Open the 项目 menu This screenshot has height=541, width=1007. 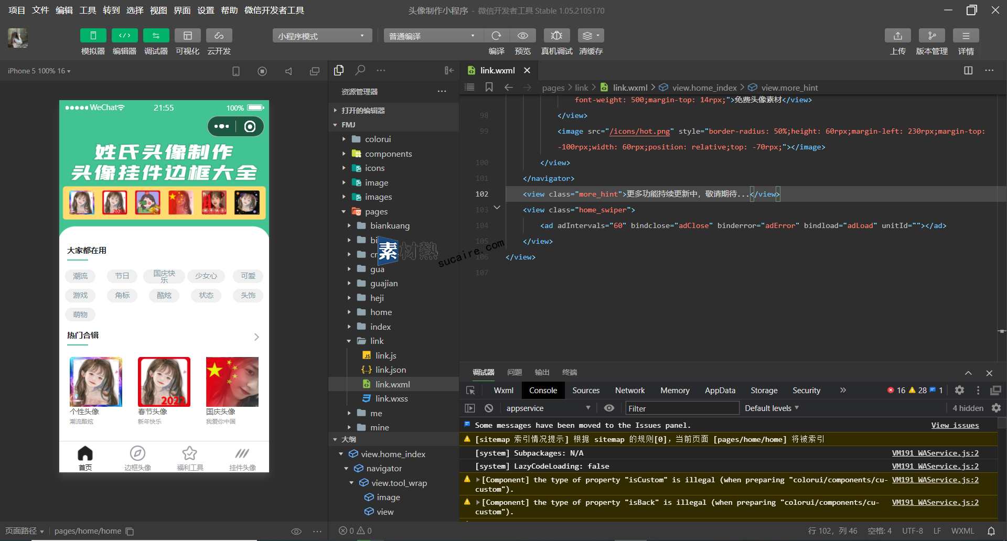tap(17, 10)
